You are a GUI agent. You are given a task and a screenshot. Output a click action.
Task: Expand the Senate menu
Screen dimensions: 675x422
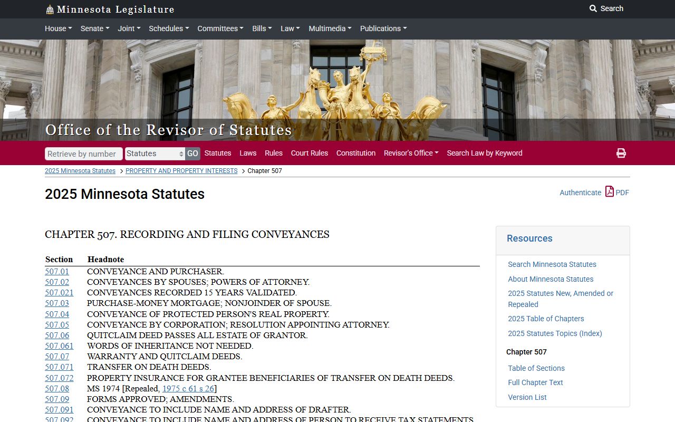(x=95, y=28)
